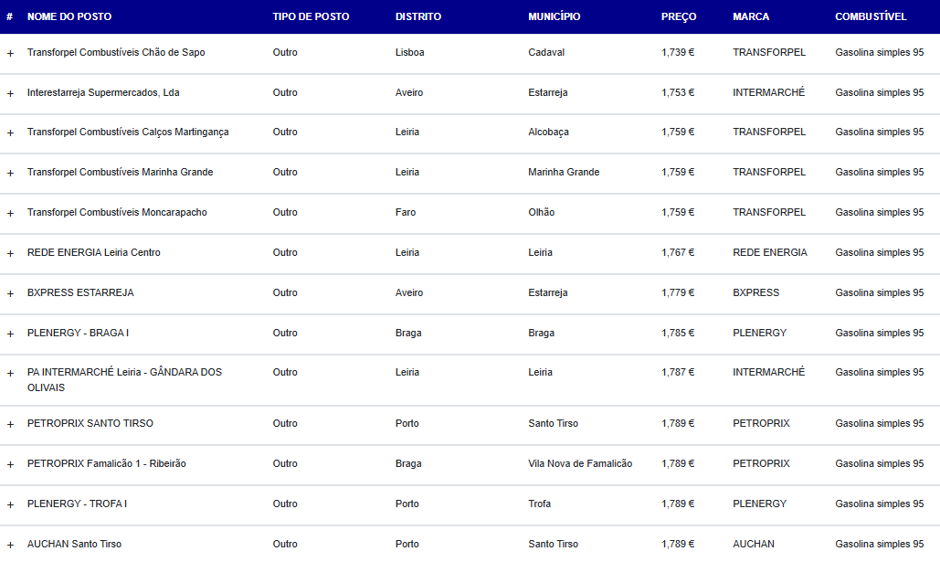Sort by Nome do Posto column header
940x562 pixels.
[69, 16]
